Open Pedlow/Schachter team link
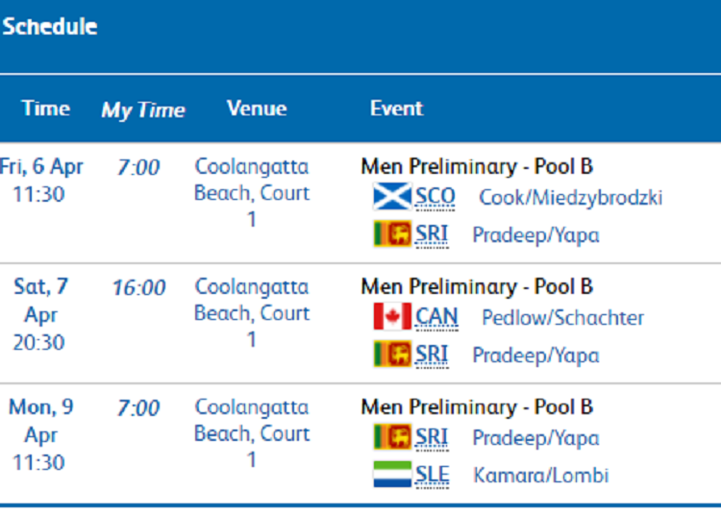 562,318
